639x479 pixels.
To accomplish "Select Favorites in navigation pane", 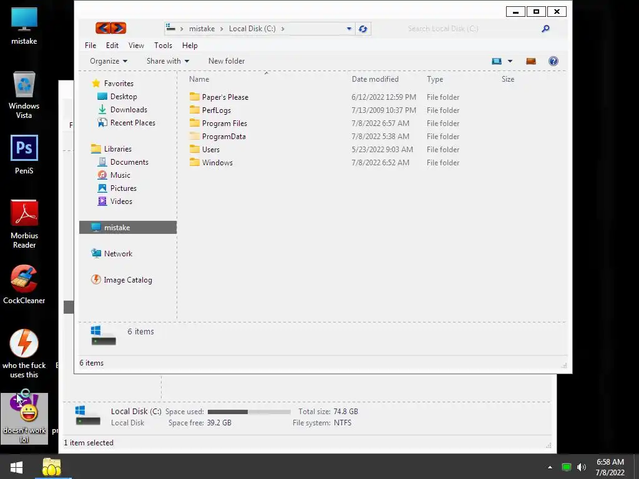I will point(113,83).
